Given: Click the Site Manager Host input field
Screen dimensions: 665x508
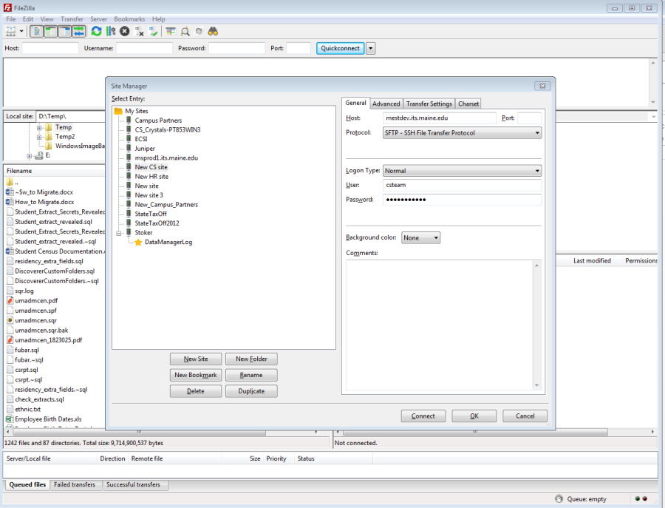Looking at the screenshot, I should [x=440, y=118].
